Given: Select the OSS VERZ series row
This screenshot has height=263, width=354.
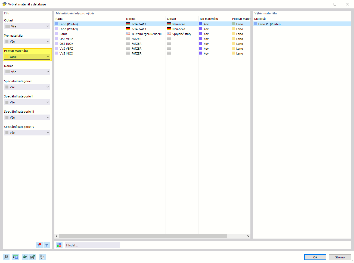Looking at the screenshot, I should point(152,39).
